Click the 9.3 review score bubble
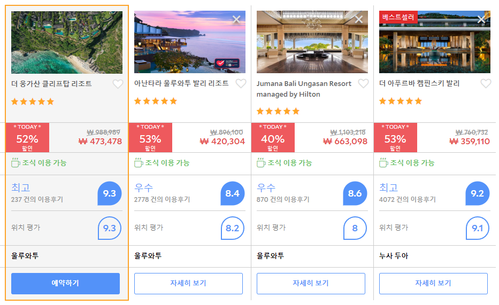This screenshot has height=305, width=499. point(110,193)
